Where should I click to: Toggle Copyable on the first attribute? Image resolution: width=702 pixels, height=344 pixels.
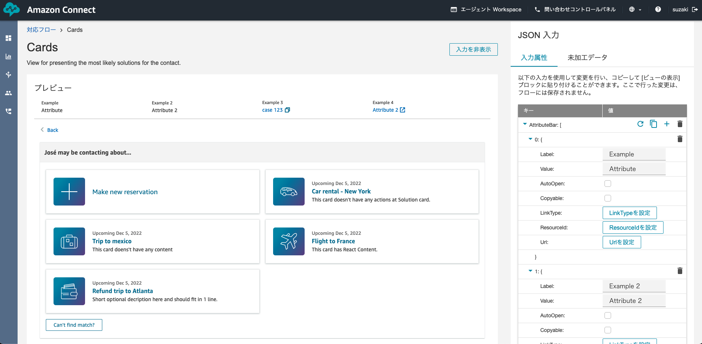(x=608, y=198)
